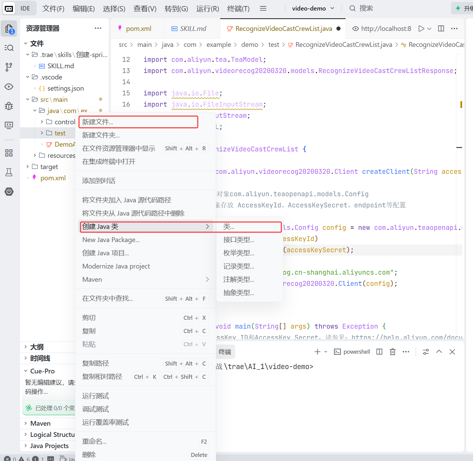Image resolution: width=473 pixels, height=461 pixels.
Task: Run the Java file with play icon
Action: point(421,29)
